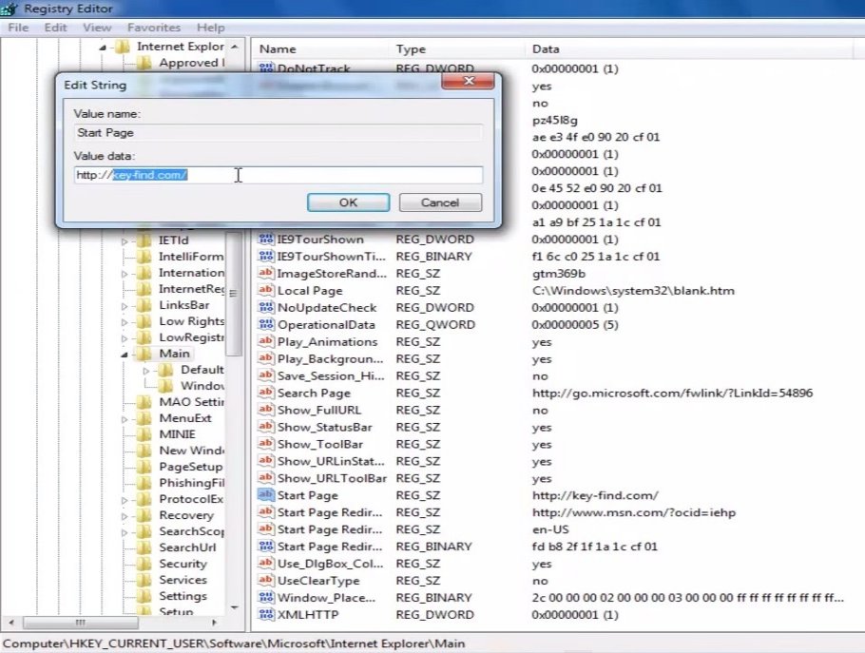Select the SearchScopes tree key
The height and width of the screenshot is (653, 865).
(191, 531)
